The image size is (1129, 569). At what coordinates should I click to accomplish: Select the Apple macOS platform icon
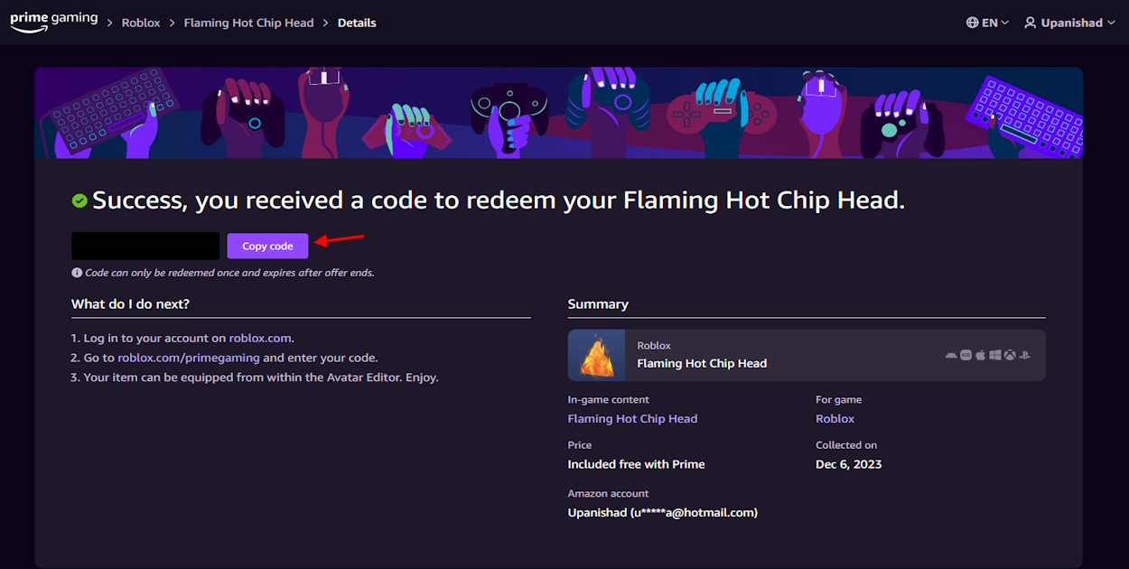(981, 355)
